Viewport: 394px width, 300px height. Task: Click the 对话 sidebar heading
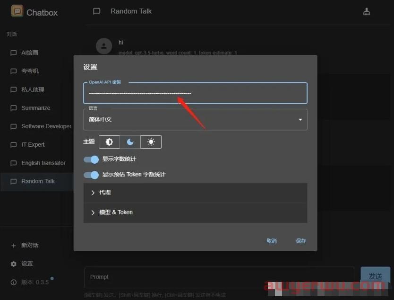(x=12, y=34)
